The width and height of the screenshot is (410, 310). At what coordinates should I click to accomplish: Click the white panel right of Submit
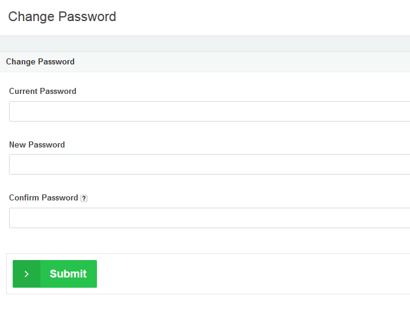(253, 274)
